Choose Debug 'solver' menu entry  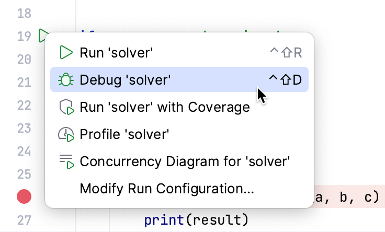point(126,80)
